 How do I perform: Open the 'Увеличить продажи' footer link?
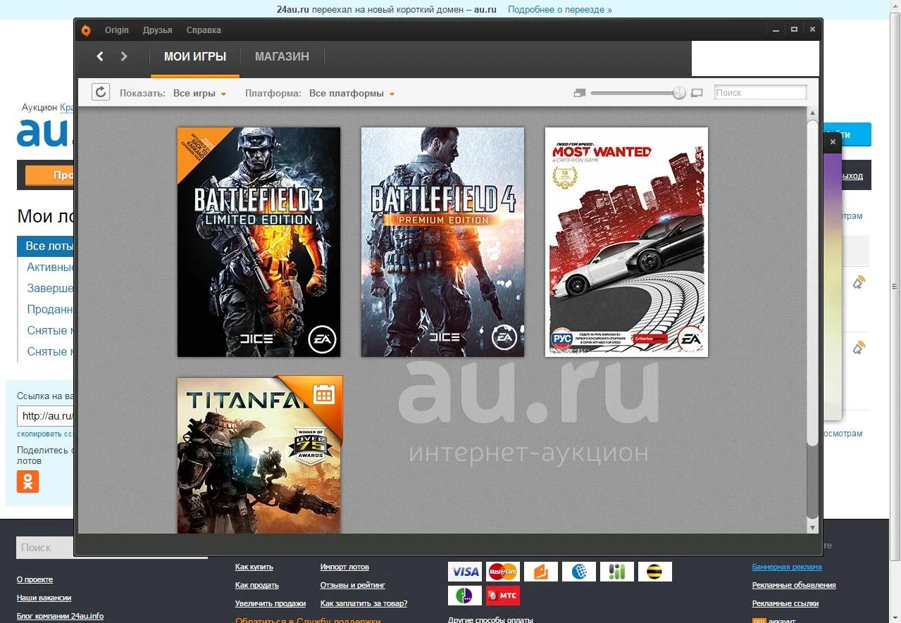(271, 603)
